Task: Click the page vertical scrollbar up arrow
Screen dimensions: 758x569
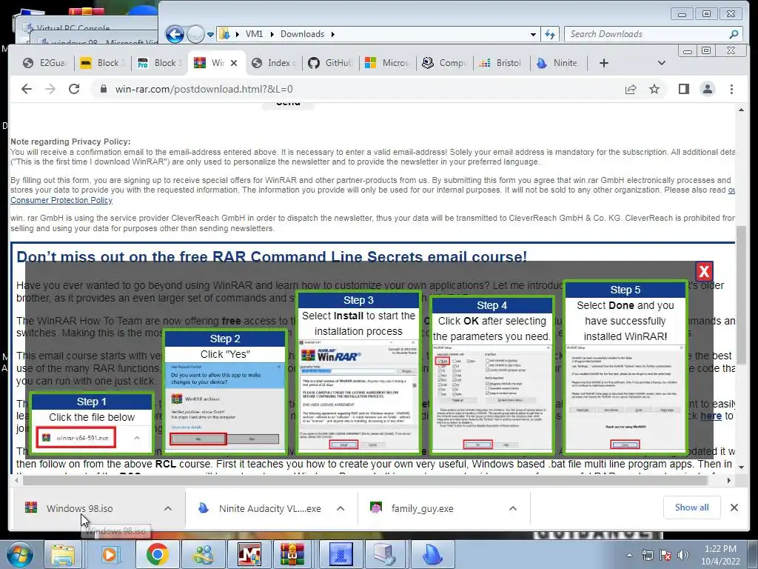Action: [741, 110]
